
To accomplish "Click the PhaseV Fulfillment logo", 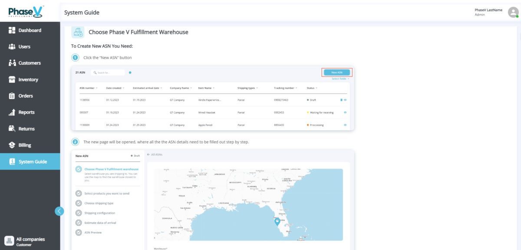I will (x=26, y=12).
